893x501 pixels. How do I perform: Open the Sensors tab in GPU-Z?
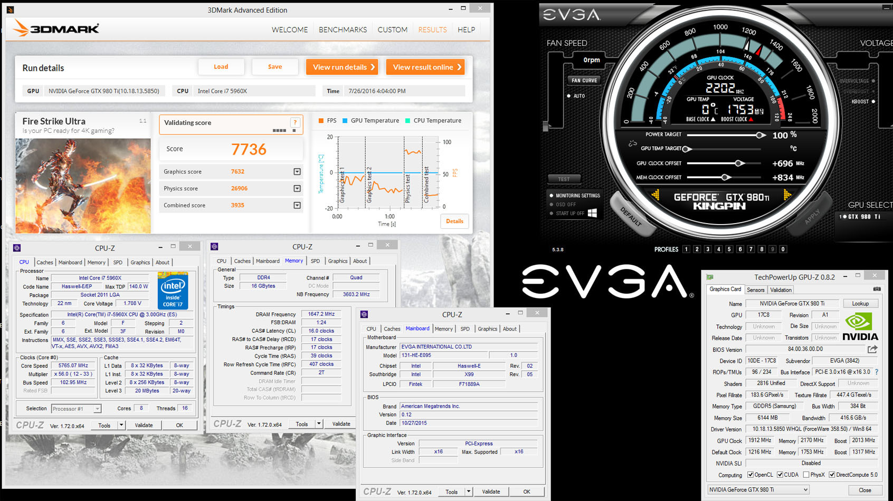pyautogui.click(x=755, y=290)
